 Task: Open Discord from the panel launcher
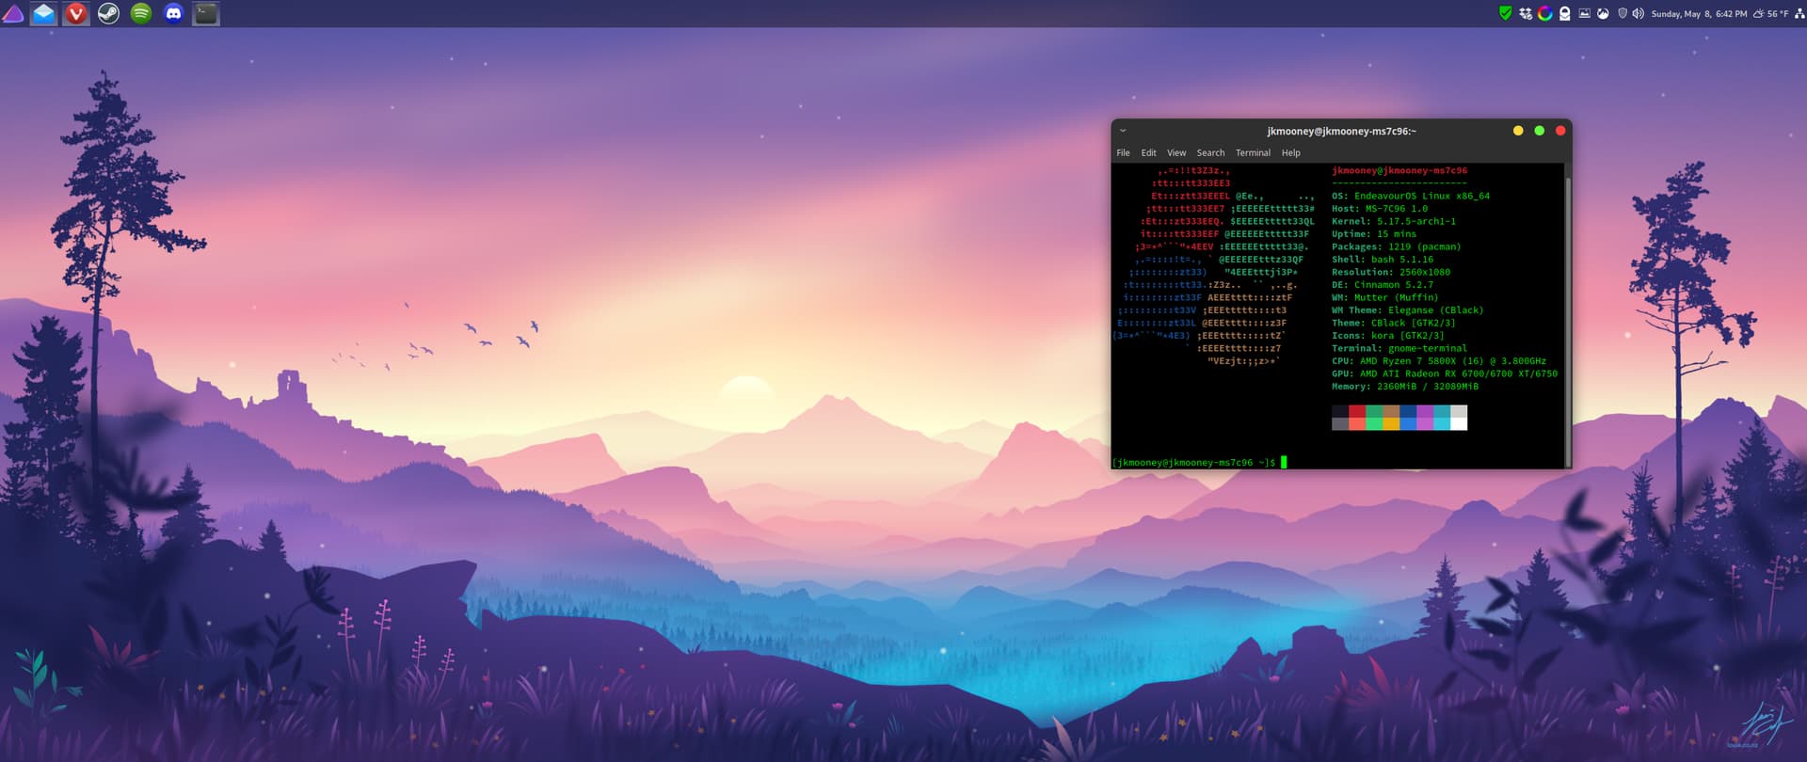click(173, 13)
